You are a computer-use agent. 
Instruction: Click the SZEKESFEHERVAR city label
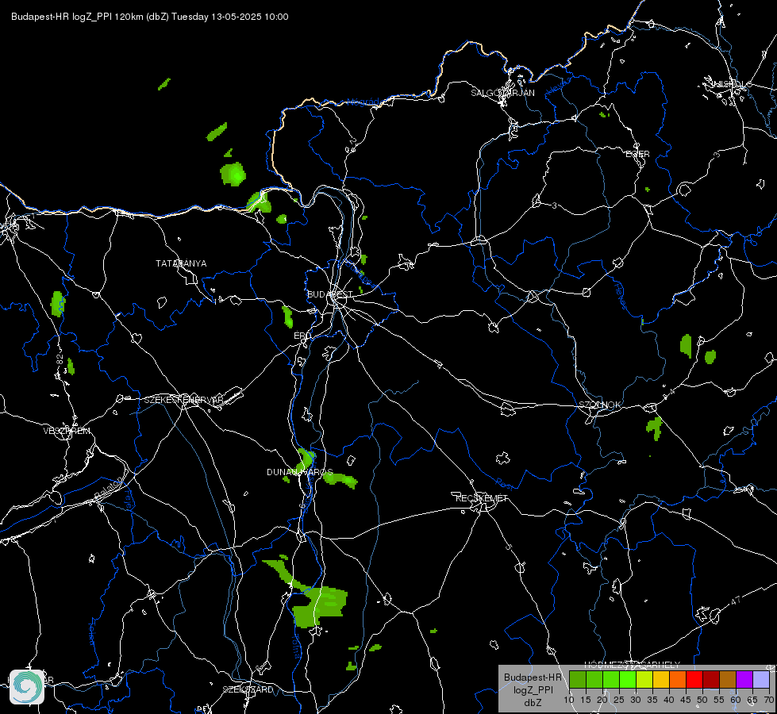(184, 400)
